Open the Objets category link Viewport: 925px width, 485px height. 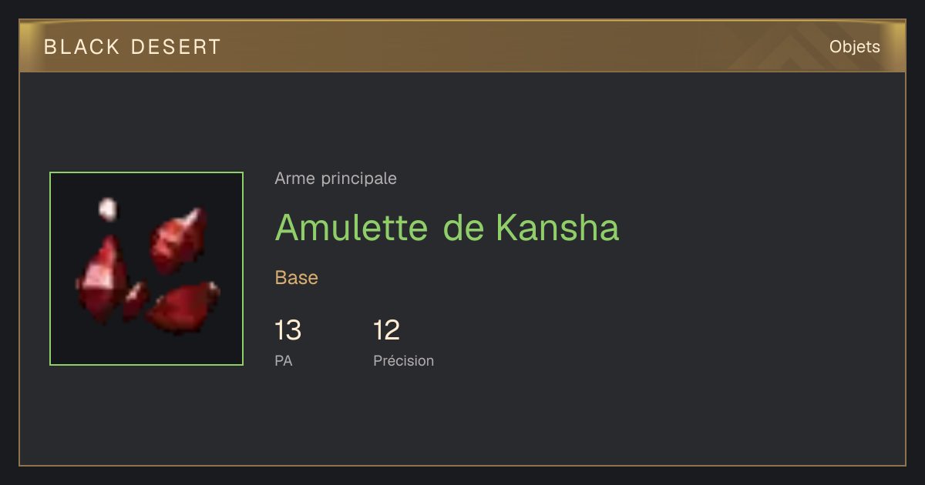(x=854, y=47)
